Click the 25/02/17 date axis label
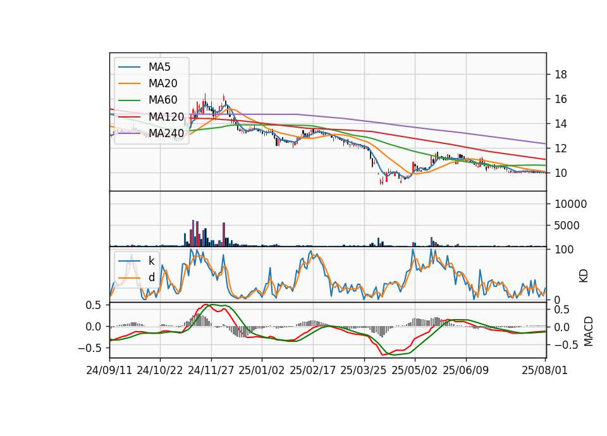 313,370
